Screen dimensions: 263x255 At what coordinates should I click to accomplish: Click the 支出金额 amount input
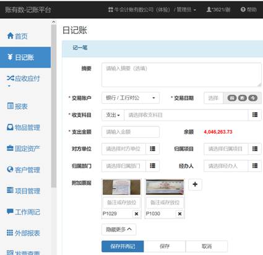point(131,132)
